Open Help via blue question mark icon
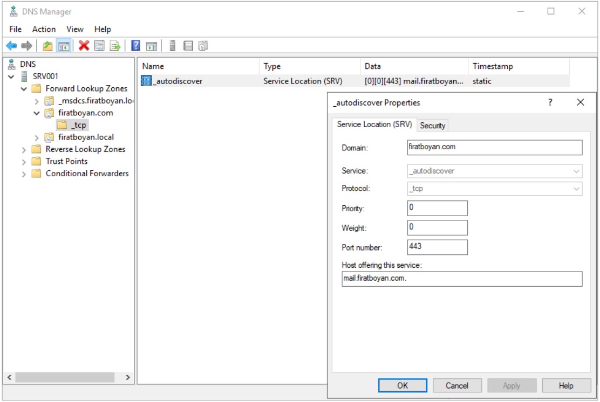This screenshot has width=600, height=402. [135, 46]
